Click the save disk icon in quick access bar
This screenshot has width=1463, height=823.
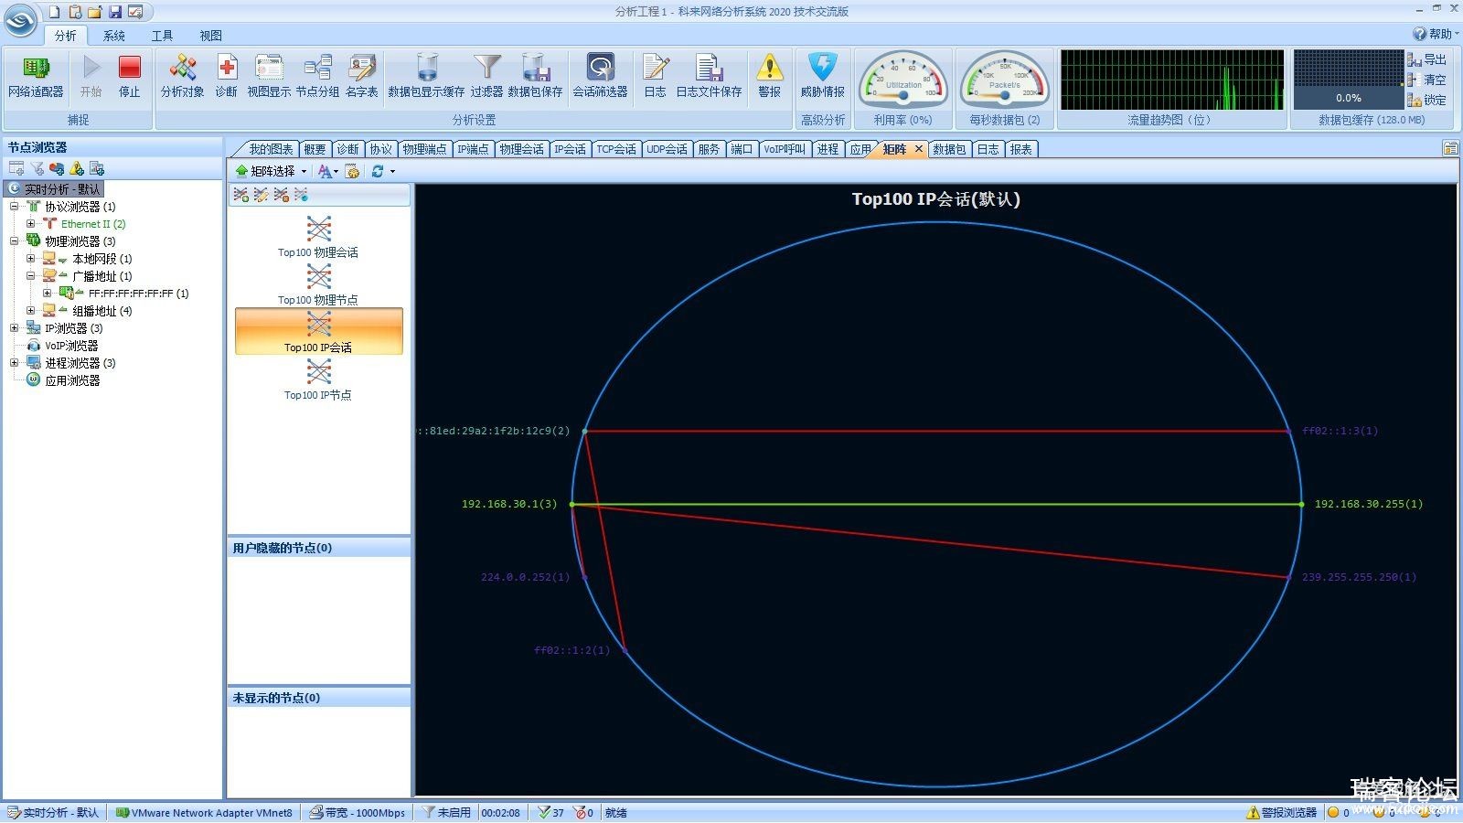(115, 12)
